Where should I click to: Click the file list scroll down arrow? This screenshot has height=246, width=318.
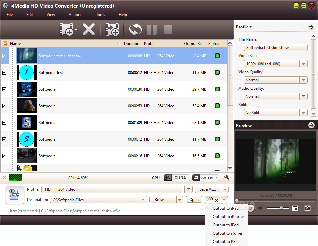(230, 168)
